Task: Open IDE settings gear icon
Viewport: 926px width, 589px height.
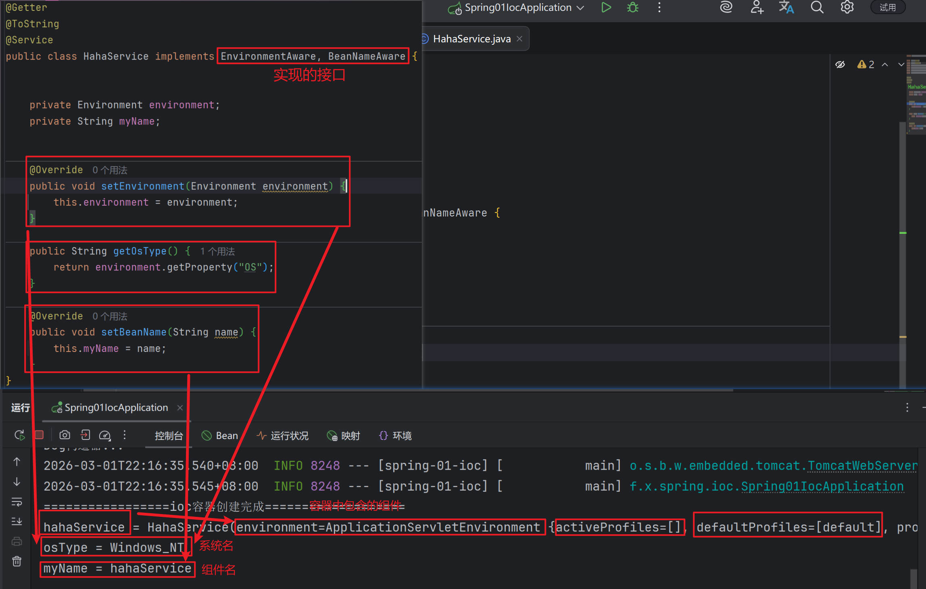Action: tap(847, 7)
